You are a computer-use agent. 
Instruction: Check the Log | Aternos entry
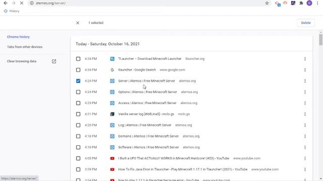(78, 125)
